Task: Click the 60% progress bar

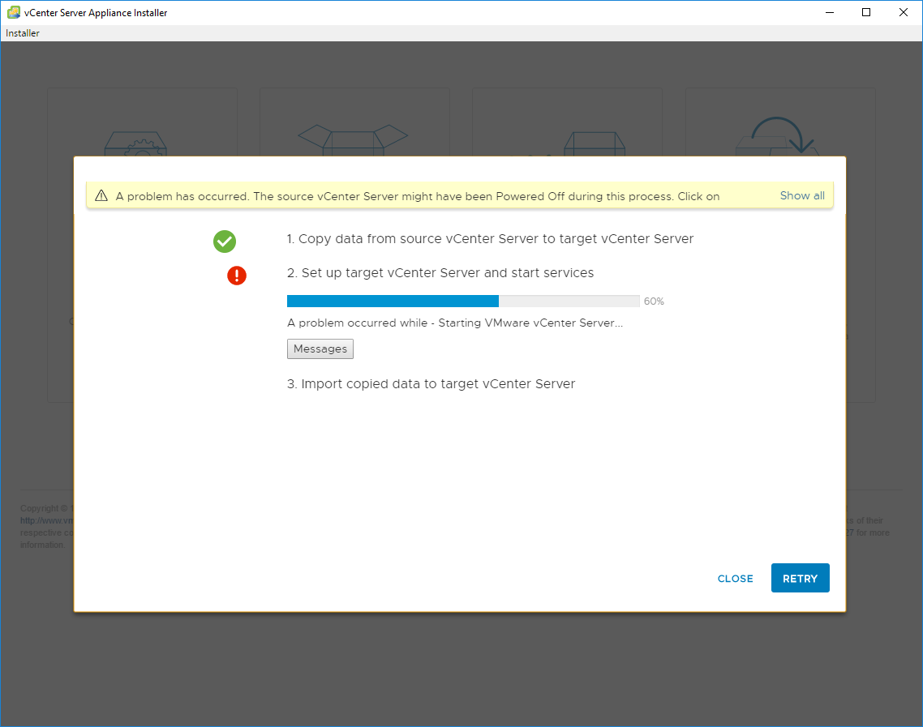Action: pos(463,301)
